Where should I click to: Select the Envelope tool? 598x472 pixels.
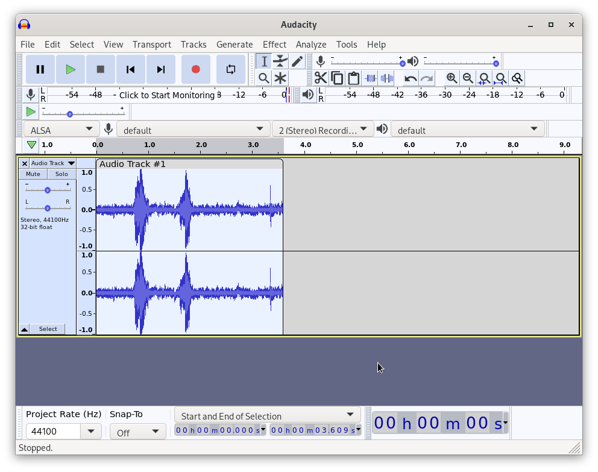[280, 61]
